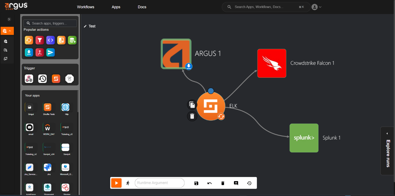Select the Splunk 1 node
This screenshot has height=196, width=395.
(x=304, y=138)
